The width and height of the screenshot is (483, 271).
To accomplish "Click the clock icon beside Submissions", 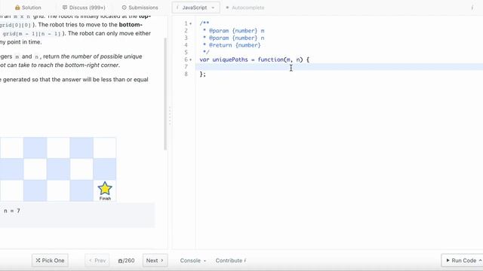I will (x=124, y=8).
